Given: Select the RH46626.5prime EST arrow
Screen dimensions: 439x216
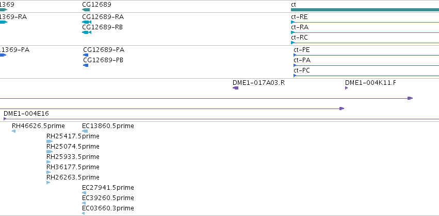Looking at the screenshot, I should pyautogui.click(x=13, y=131).
